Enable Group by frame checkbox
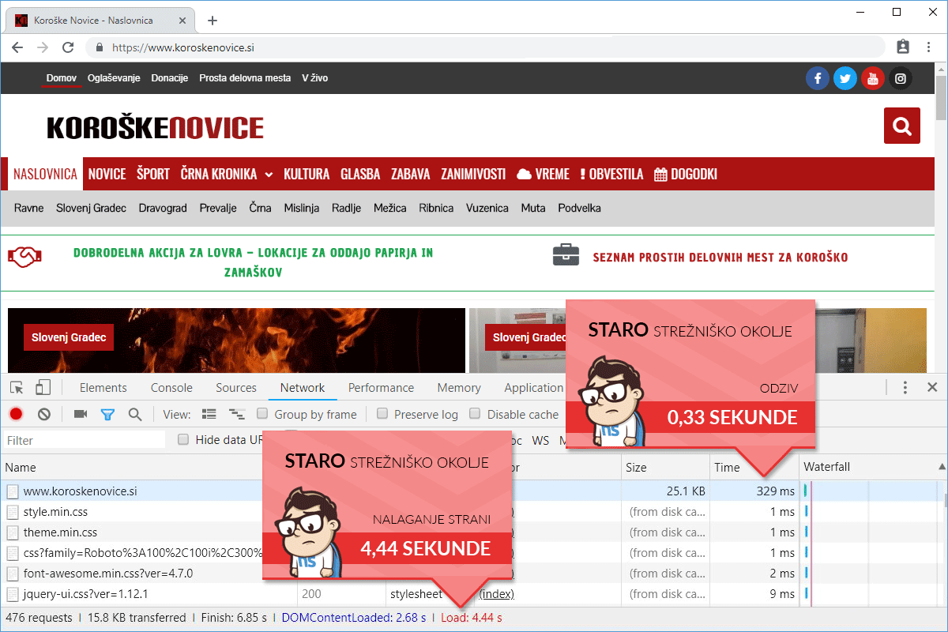948x632 pixels. tap(262, 414)
